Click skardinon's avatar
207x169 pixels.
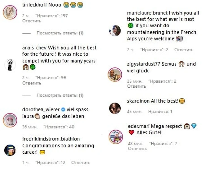[x=115, y=108]
